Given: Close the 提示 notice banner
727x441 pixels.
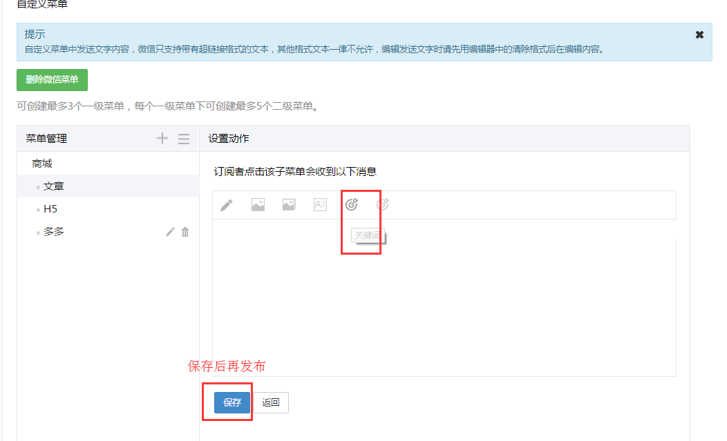Looking at the screenshot, I should tap(699, 35).
